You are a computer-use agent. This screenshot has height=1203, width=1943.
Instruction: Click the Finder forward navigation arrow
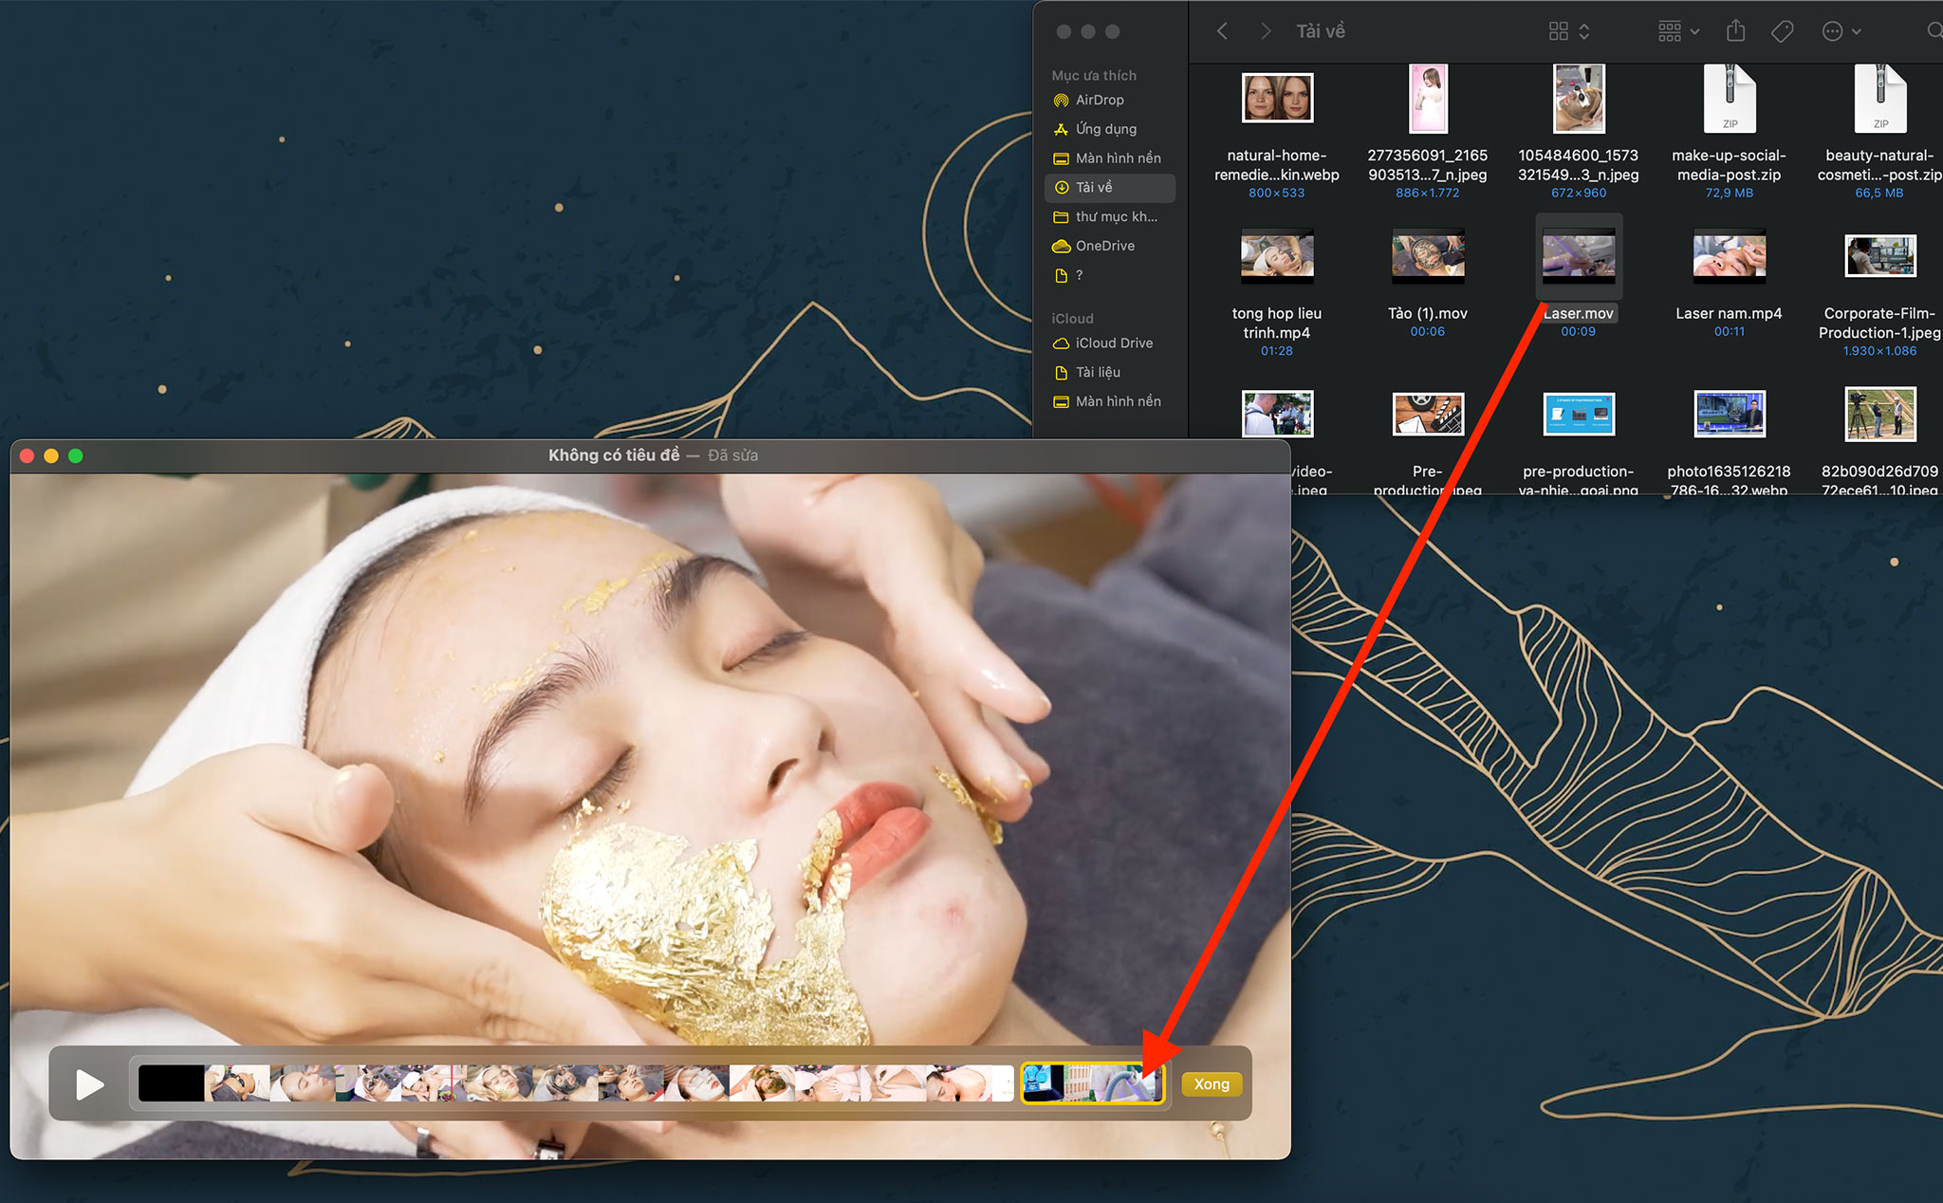pos(1265,31)
